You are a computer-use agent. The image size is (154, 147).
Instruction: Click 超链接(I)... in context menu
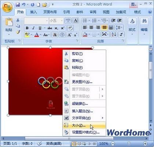[84, 104]
